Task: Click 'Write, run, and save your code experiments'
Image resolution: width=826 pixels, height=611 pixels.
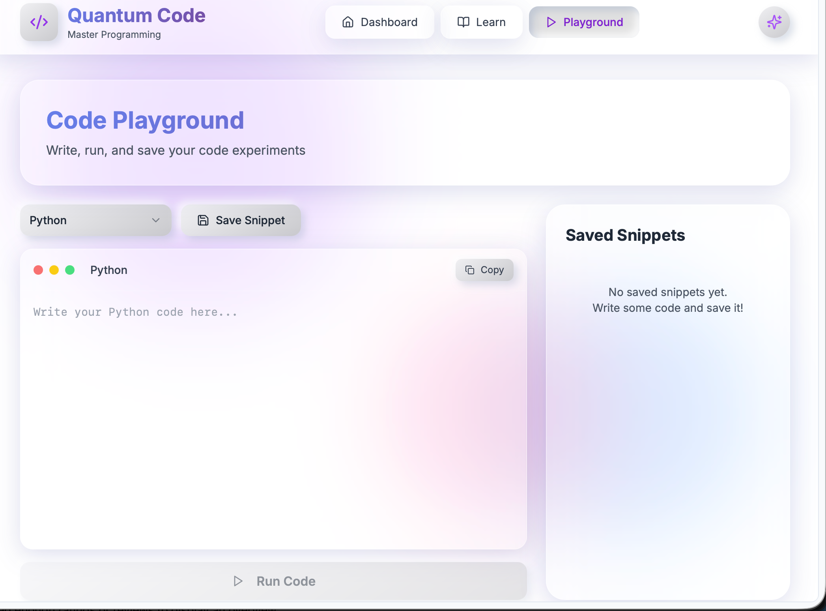Action: [x=176, y=150]
